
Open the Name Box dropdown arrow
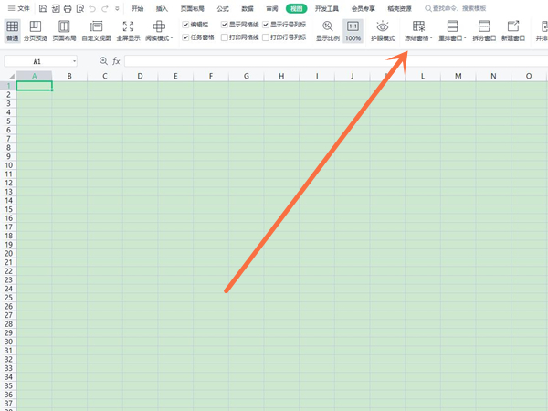pos(73,61)
